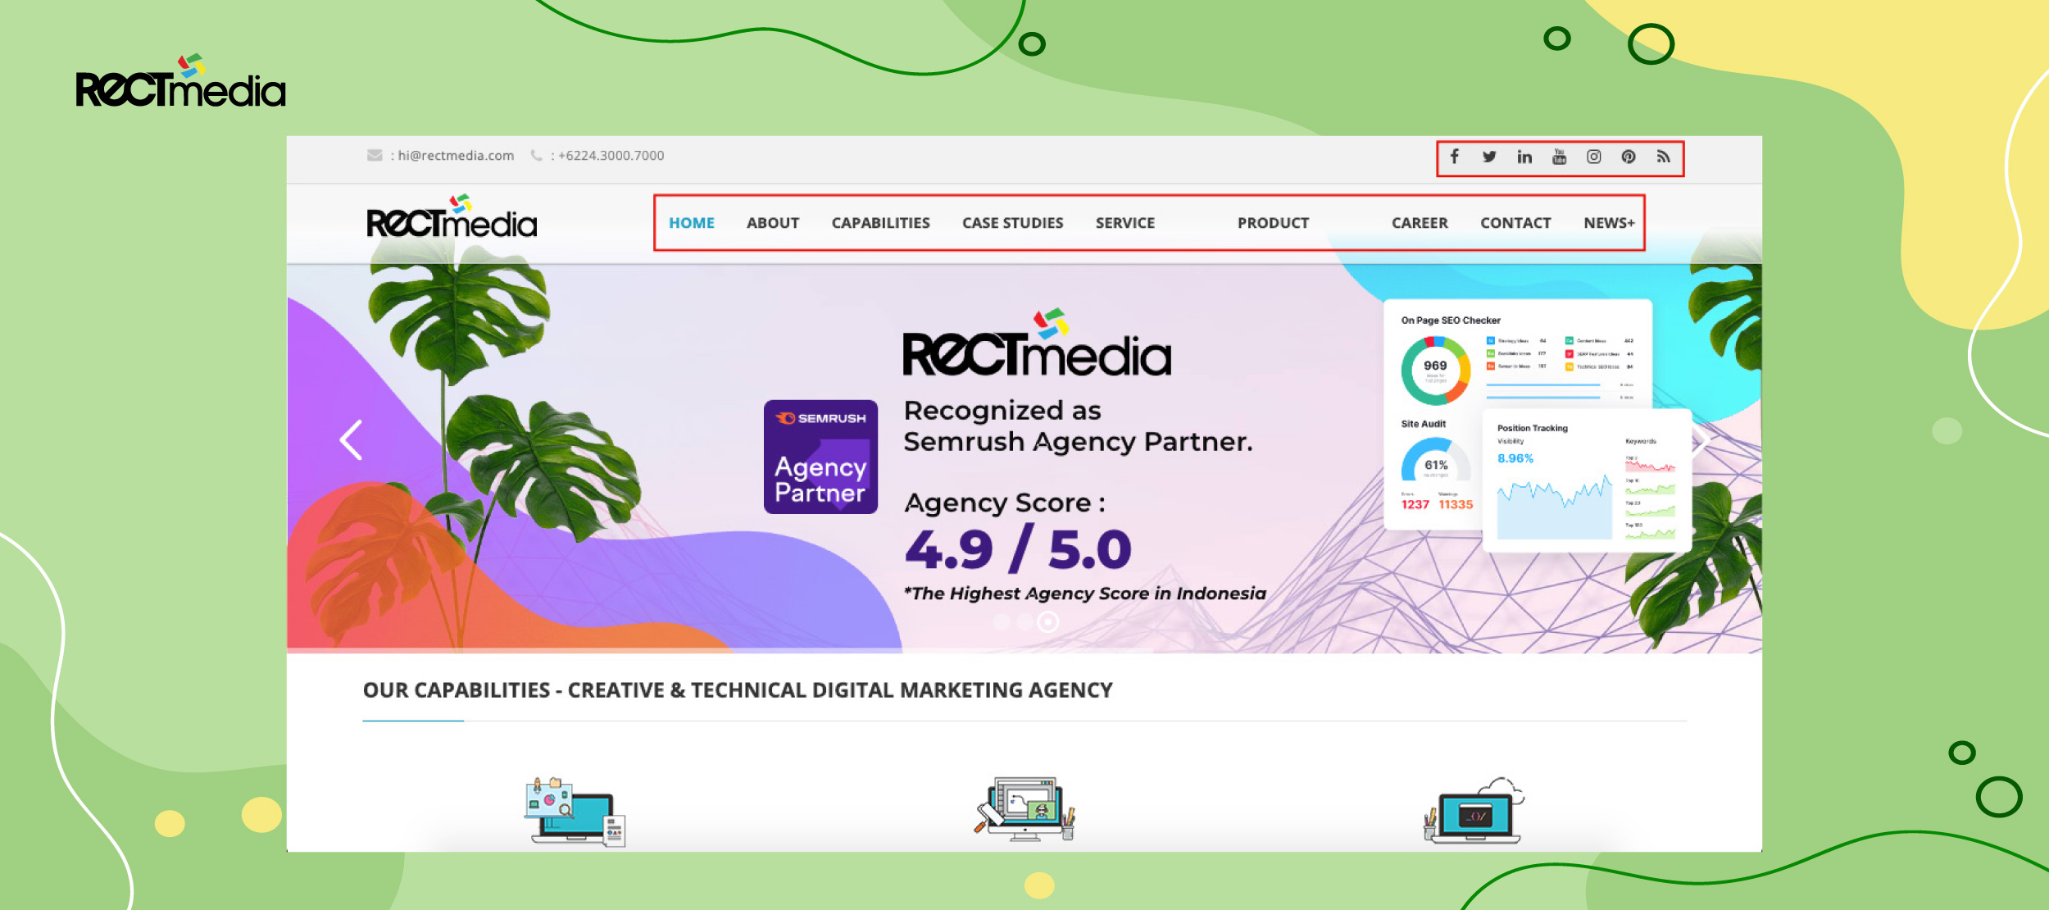The width and height of the screenshot is (2049, 910).
Task: Click the design monitor capability icon
Action: tap(1024, 810)
